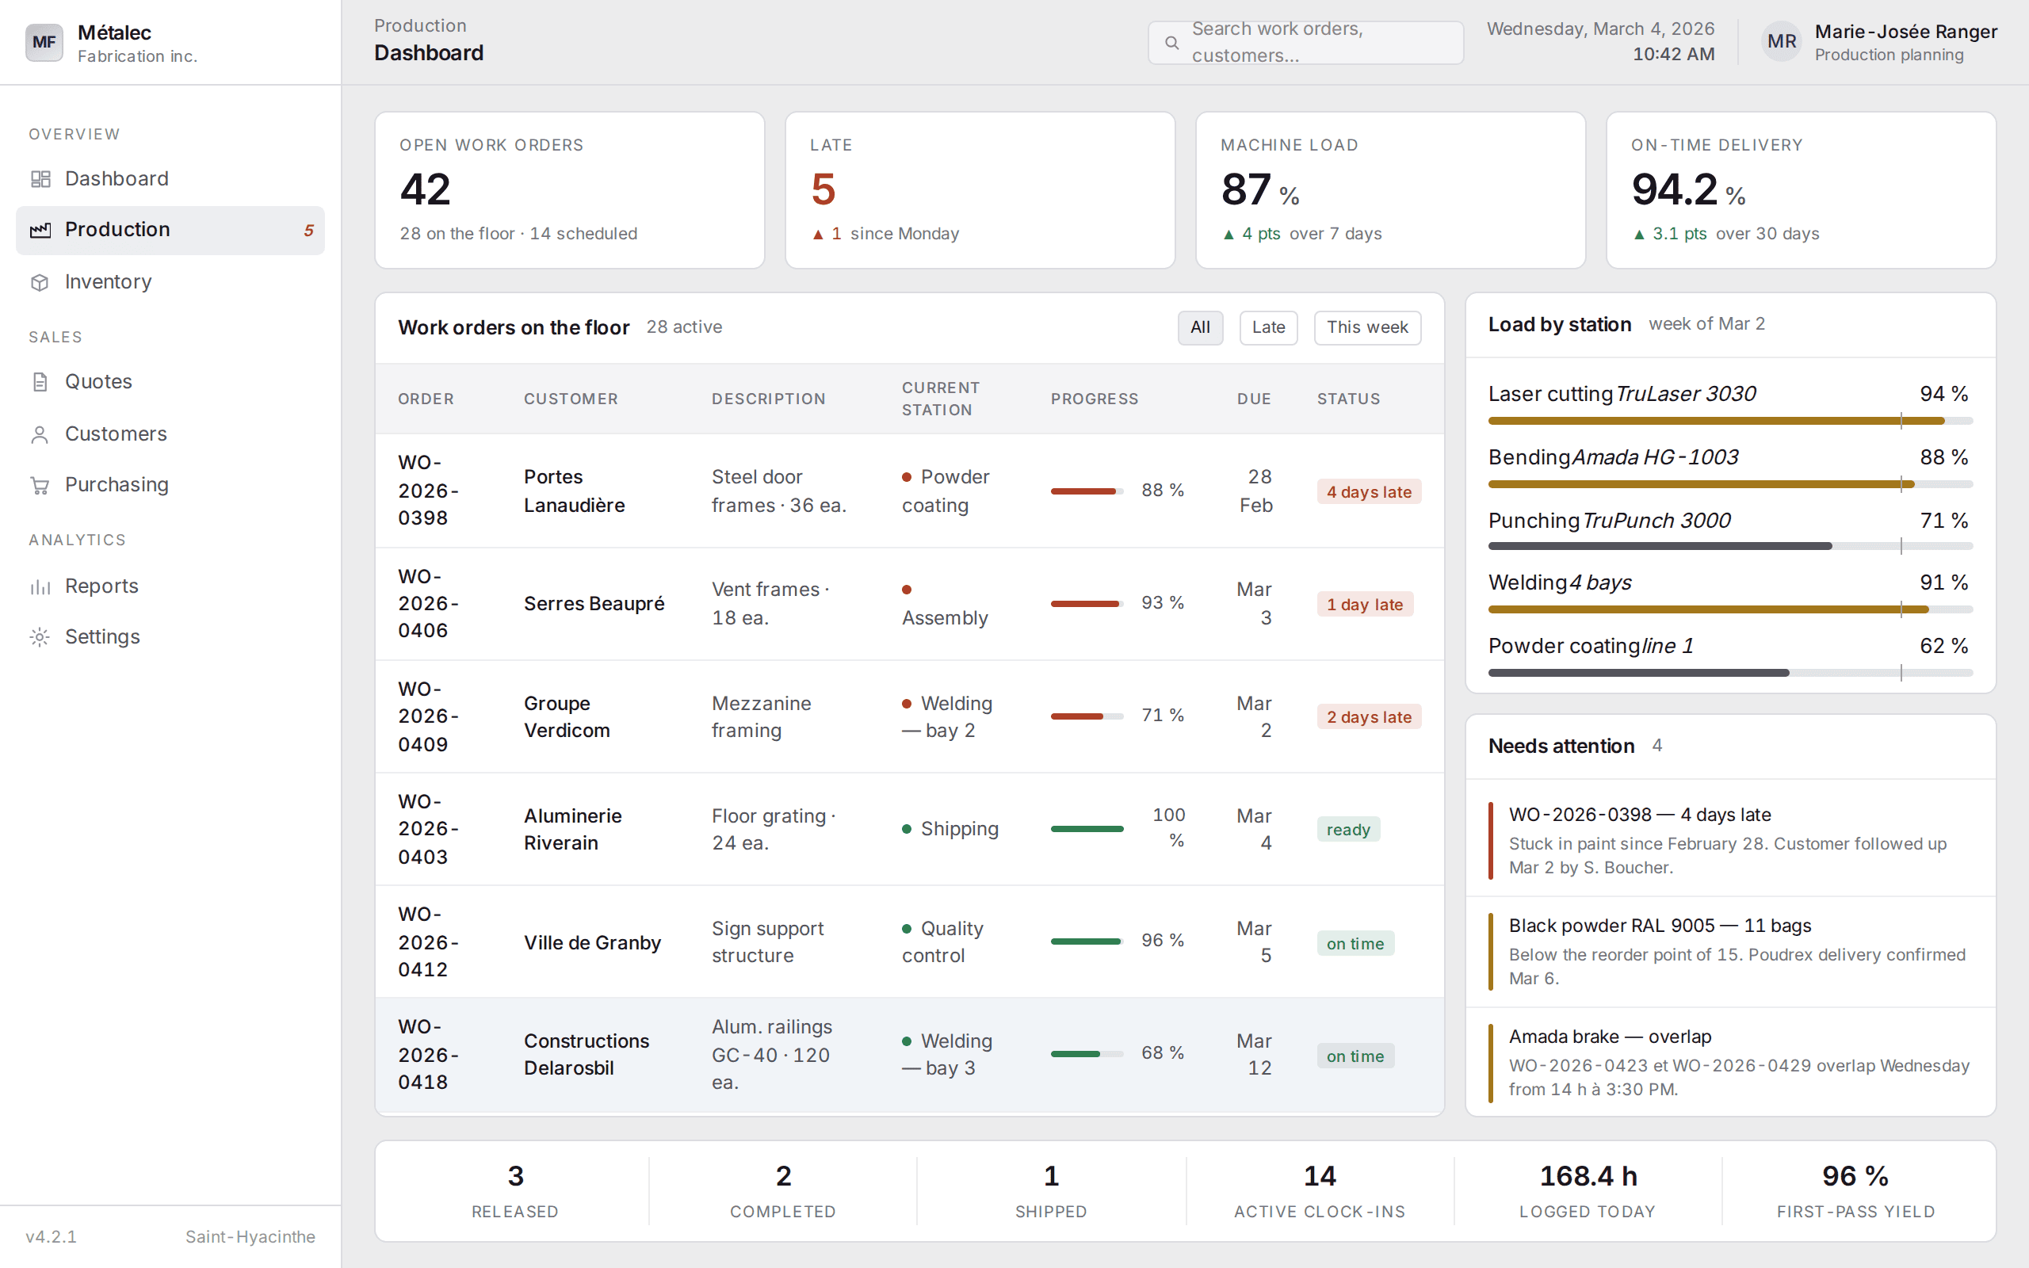Toggle the Late work orders filter
The height and width of the screenshot is (1268, 2029).
click(1267, 327)
